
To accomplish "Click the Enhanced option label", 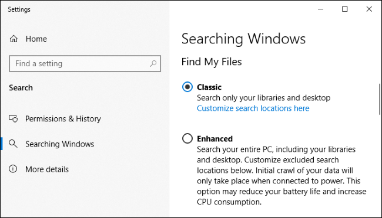I will pyautogui.click(x=215, y=138).
